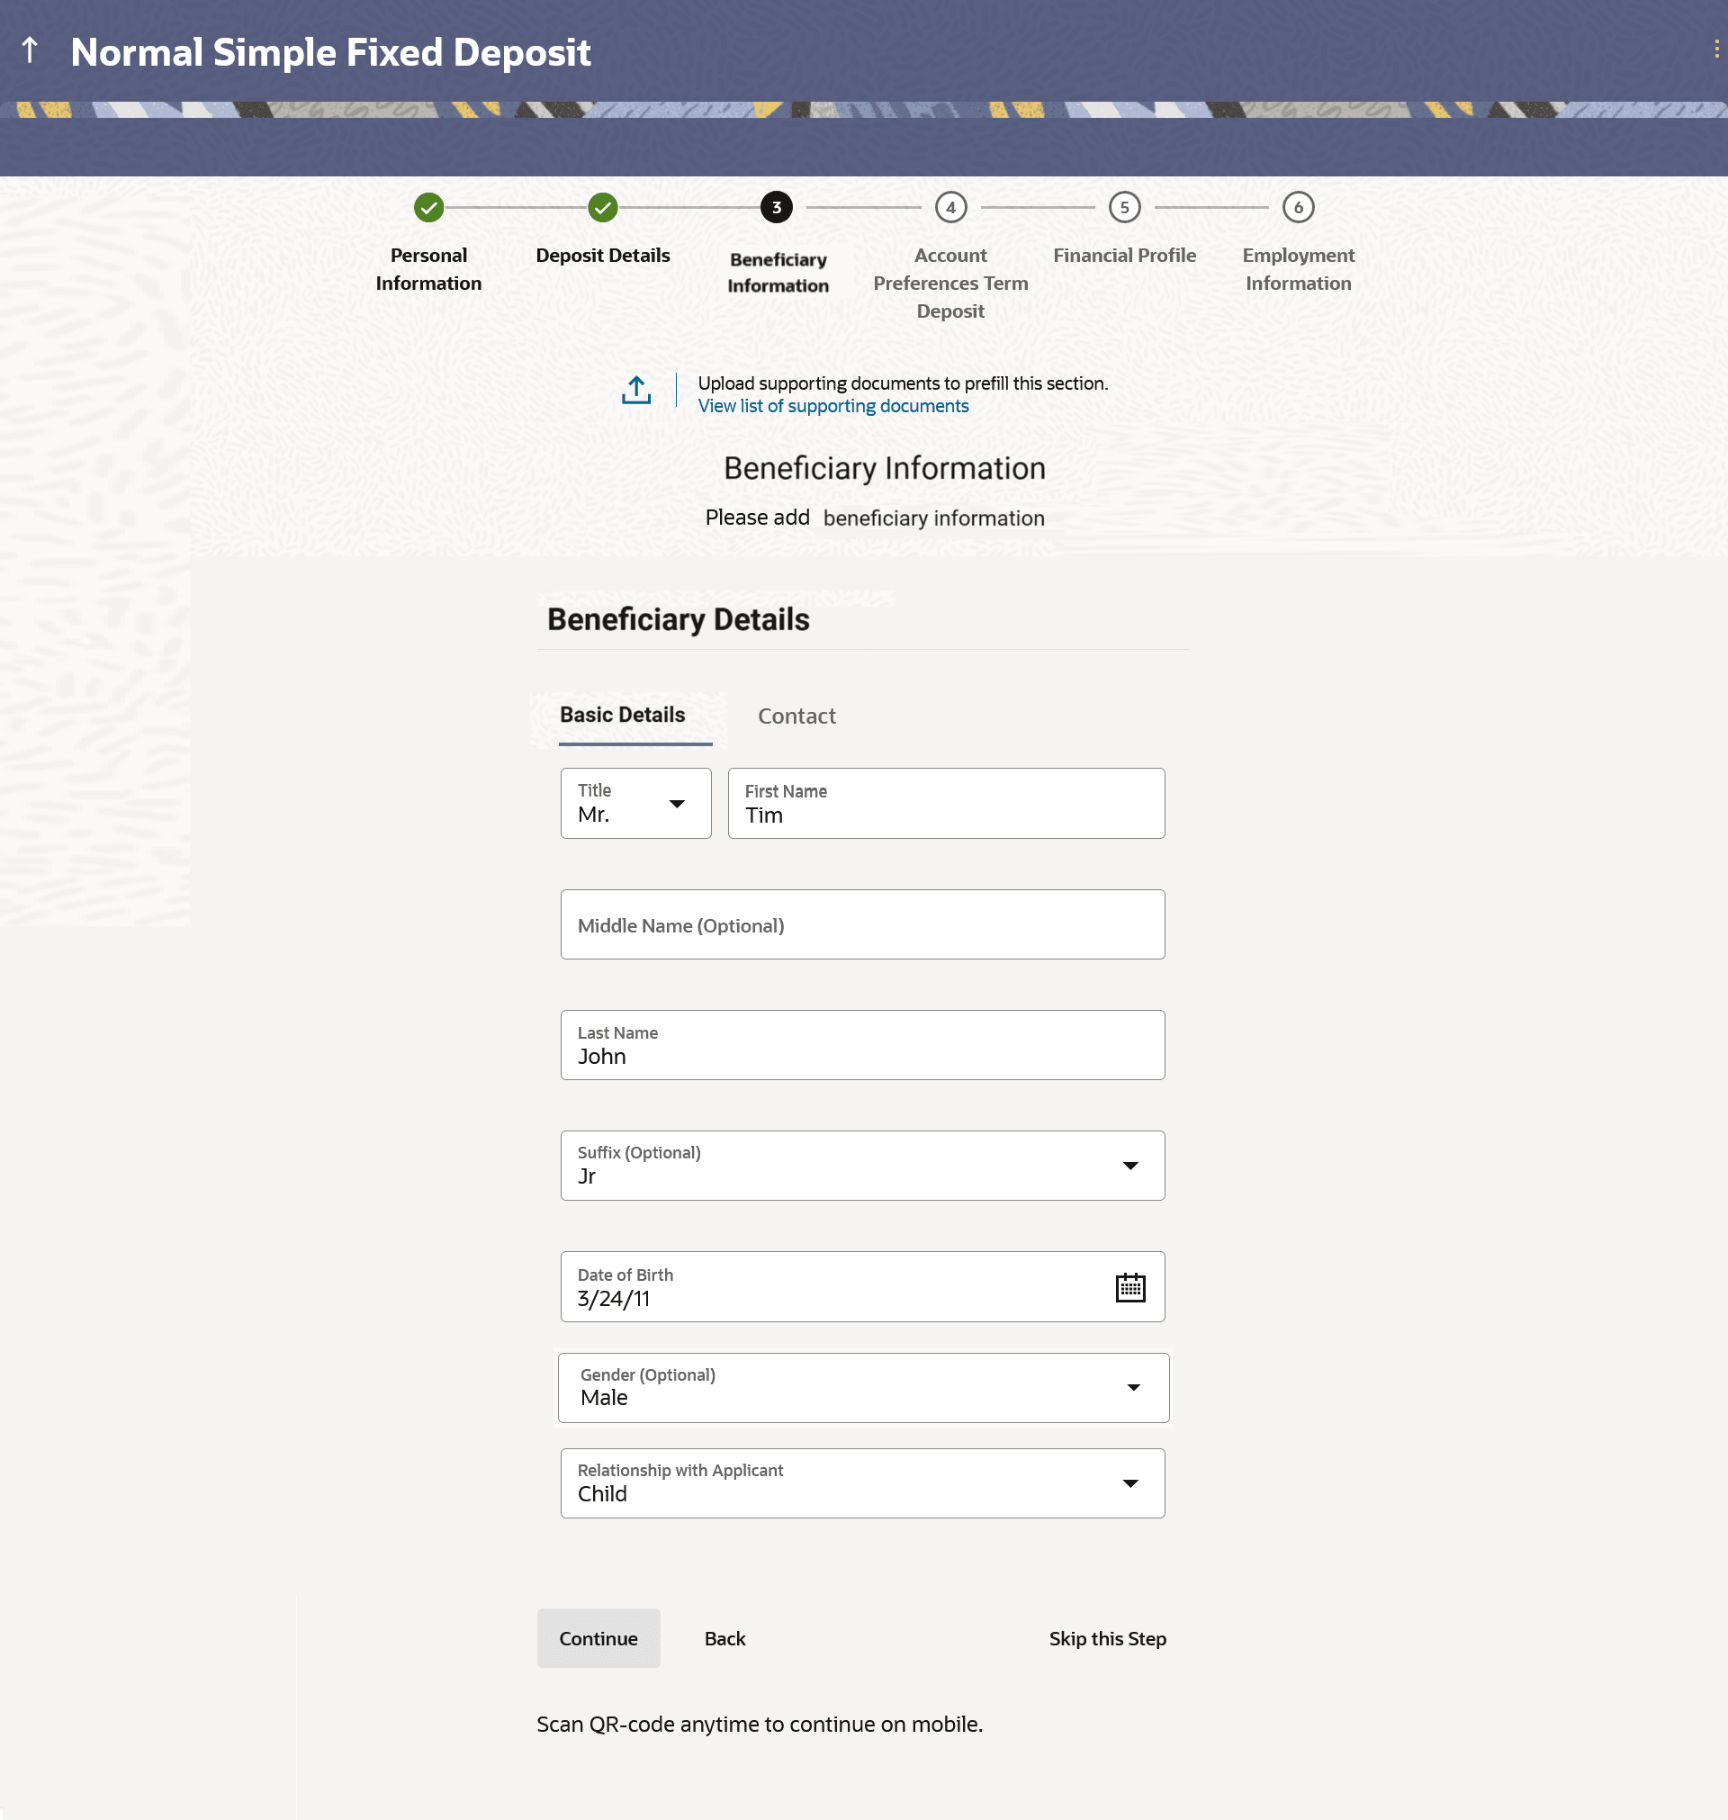Select step 4 Account Preferences circle
The image size is (1728, 1820).
950,207
